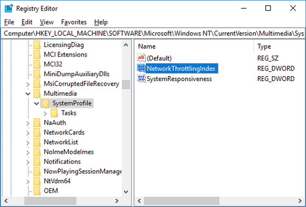The image size is (306, 207).
Task: Click the NowPlayingSessionManager folder icon
Action: (37, 171)
